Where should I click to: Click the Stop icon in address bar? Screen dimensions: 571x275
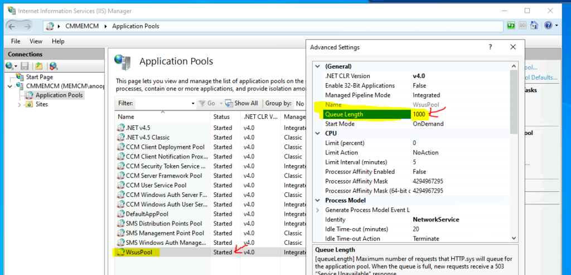tap(523, 26)
